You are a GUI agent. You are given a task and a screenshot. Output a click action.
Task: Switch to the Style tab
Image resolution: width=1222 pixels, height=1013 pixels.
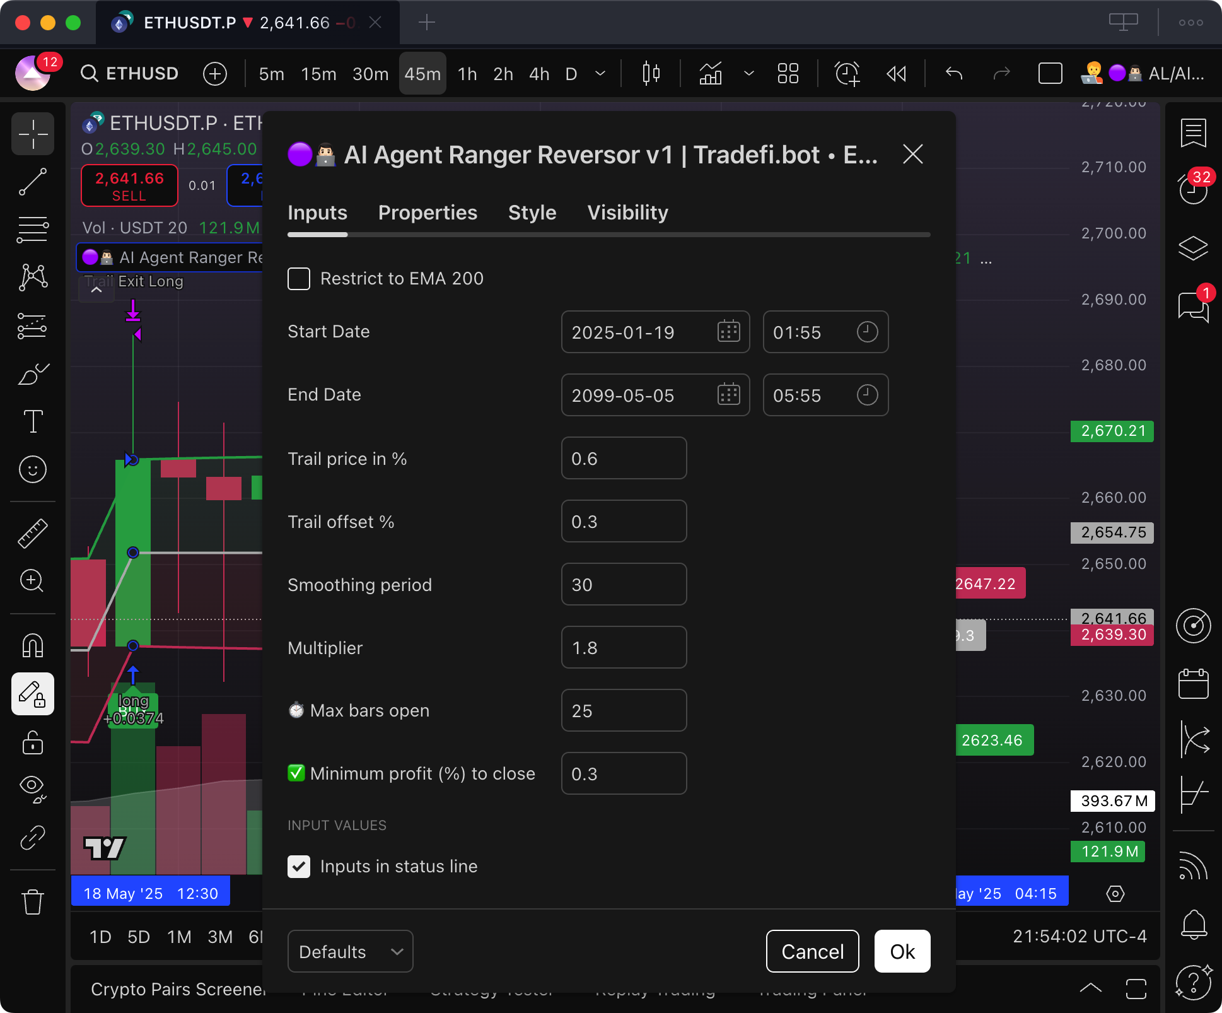532,213
